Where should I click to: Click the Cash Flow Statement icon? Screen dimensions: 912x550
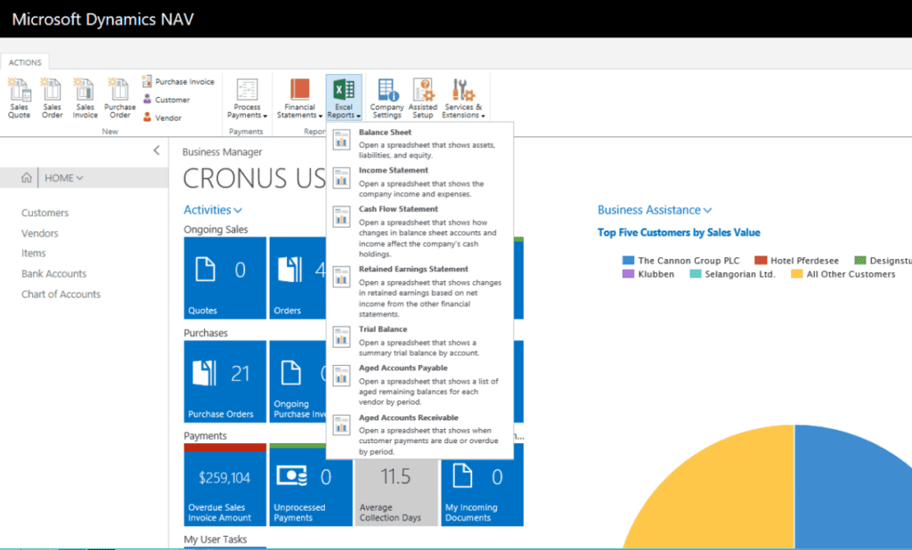coord(341,216)
